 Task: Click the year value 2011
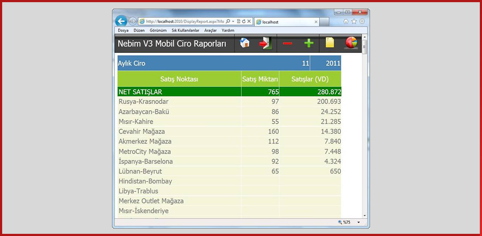click(x=333, y=64)
